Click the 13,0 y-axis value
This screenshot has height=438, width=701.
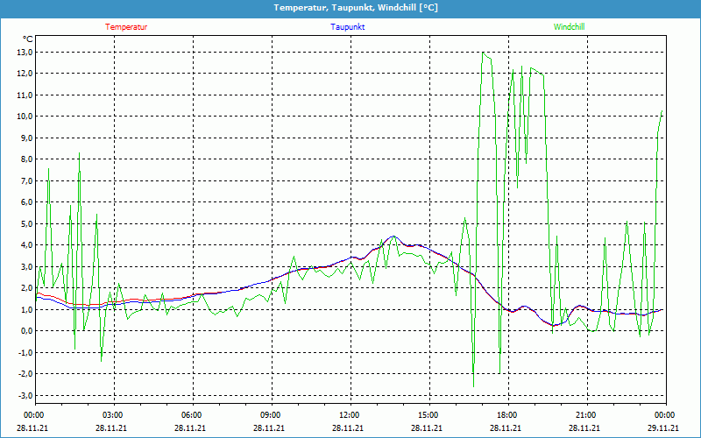coord(23,52)
